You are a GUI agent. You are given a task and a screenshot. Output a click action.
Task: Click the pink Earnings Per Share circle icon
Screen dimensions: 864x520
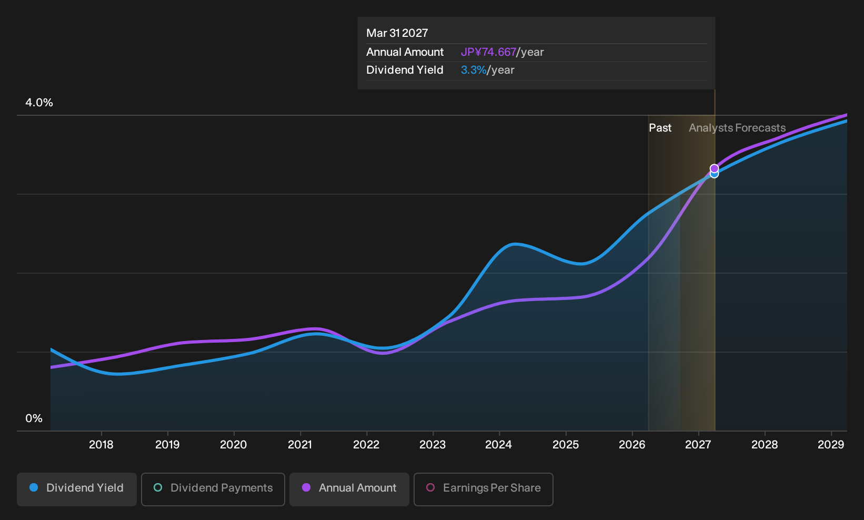430,487
